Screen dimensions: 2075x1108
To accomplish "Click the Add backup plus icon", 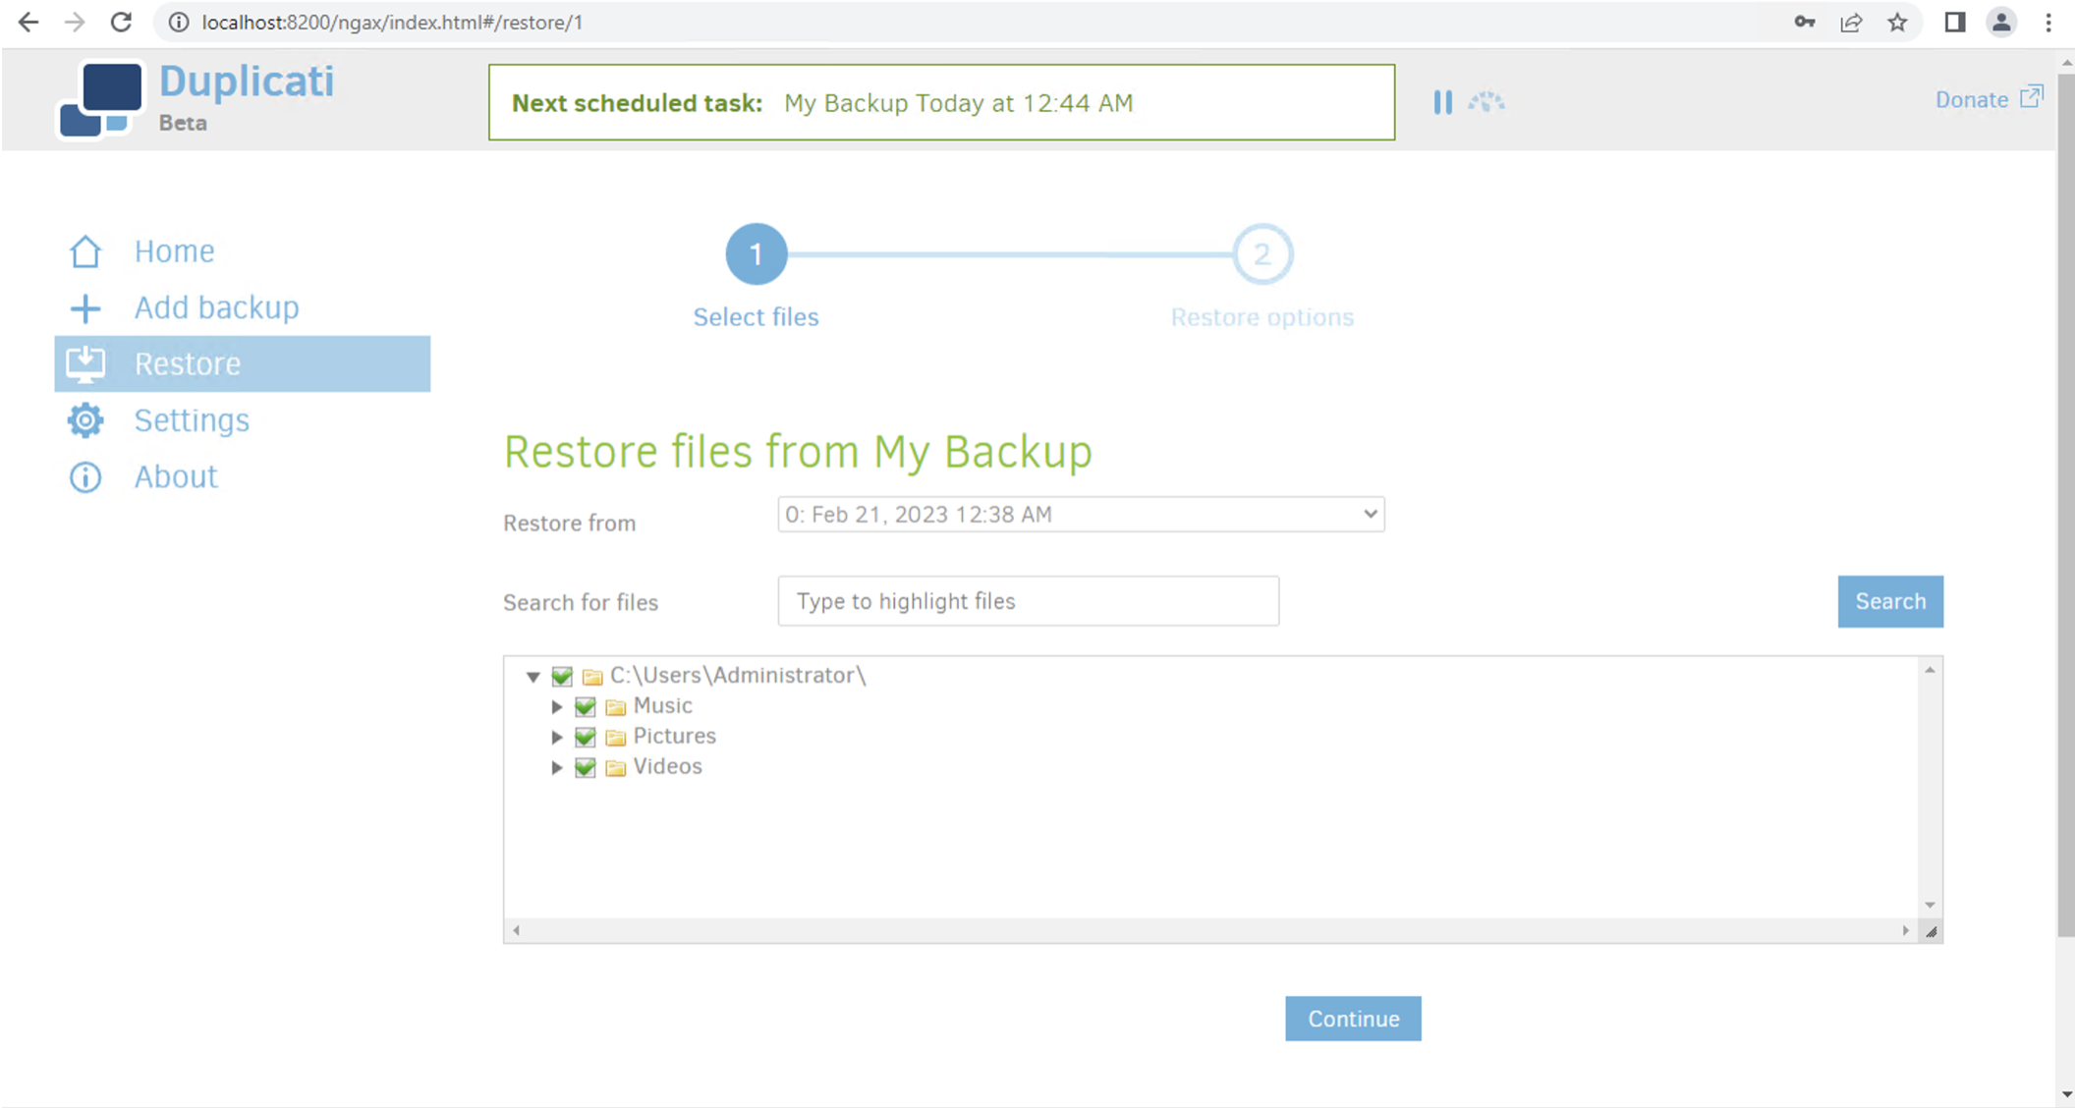I will [x=85, y=308].
